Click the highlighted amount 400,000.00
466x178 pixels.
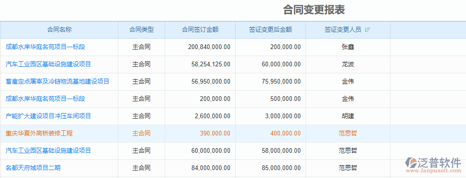pyautogui.click(x=285, y=133)
